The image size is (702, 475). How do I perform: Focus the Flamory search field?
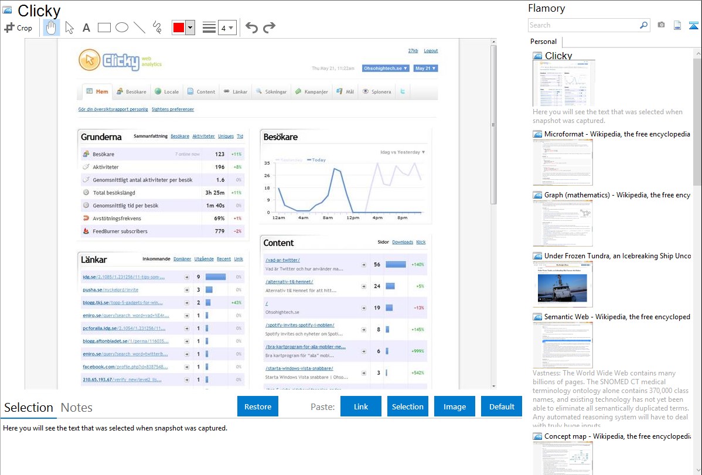(584, 25)
